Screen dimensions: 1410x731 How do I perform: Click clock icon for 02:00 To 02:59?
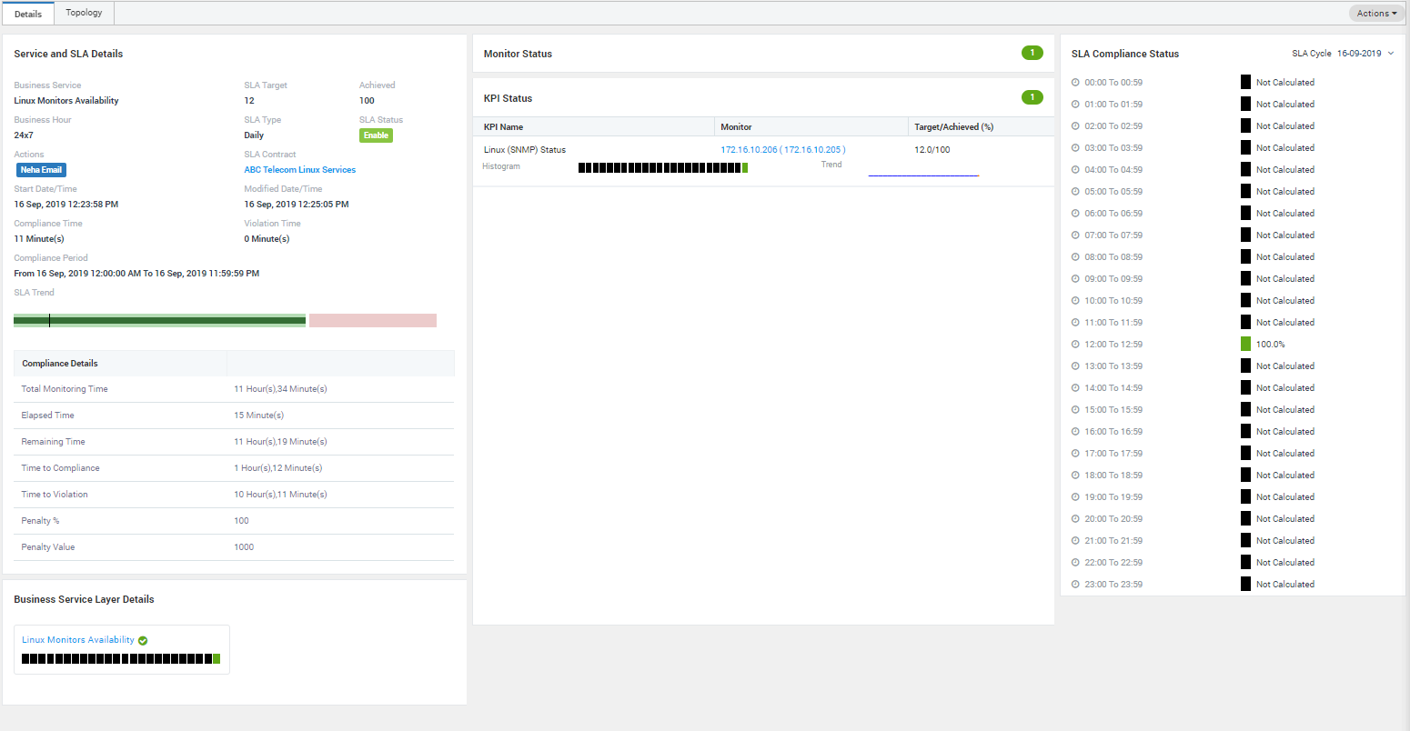tap(1075, 126)
